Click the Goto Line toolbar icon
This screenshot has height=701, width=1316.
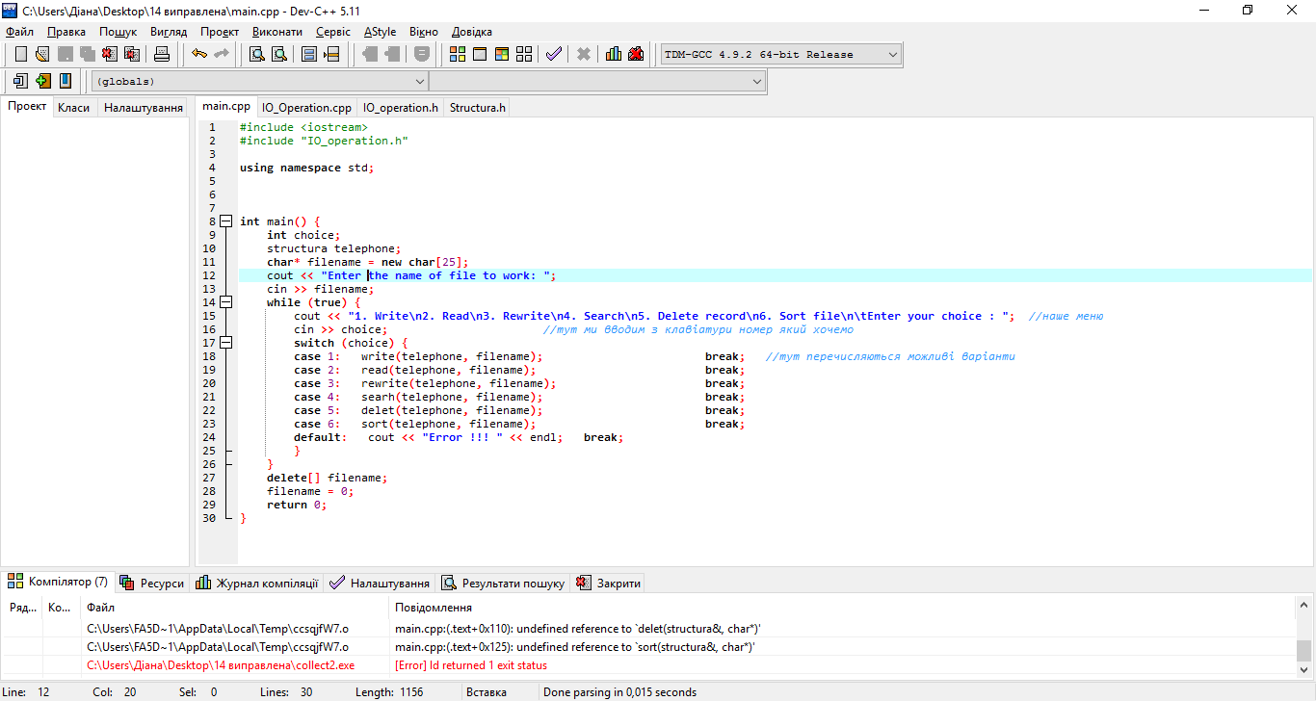(x=331, y=54)
